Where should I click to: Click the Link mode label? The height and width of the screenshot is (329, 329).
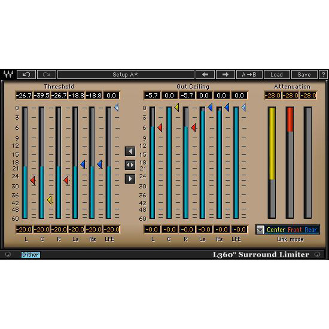click(x=290, y=239)
